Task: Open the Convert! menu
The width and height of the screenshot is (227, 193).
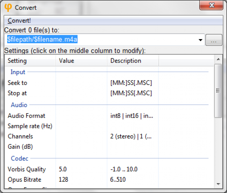Action: coord(19,21)
